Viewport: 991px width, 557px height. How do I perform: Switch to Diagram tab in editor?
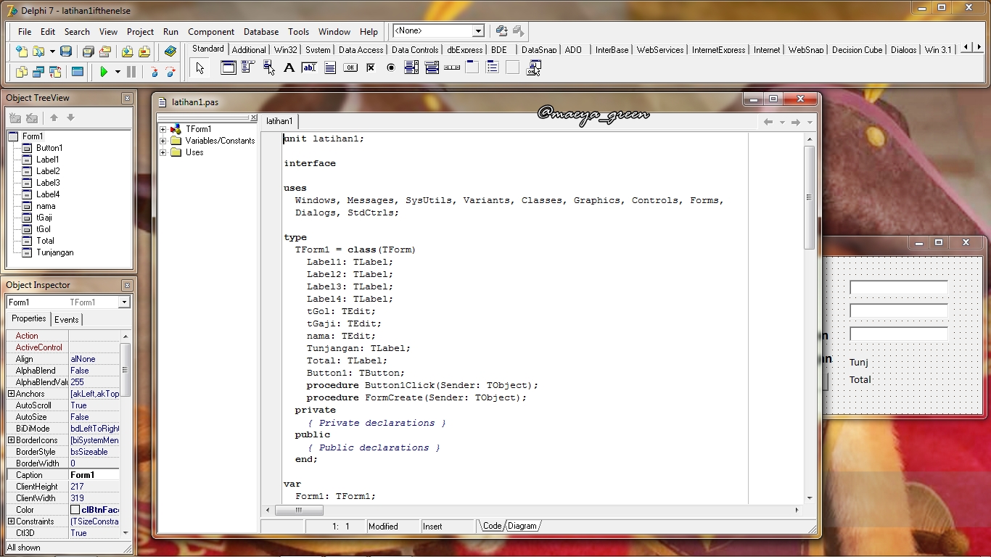[522, 526]
